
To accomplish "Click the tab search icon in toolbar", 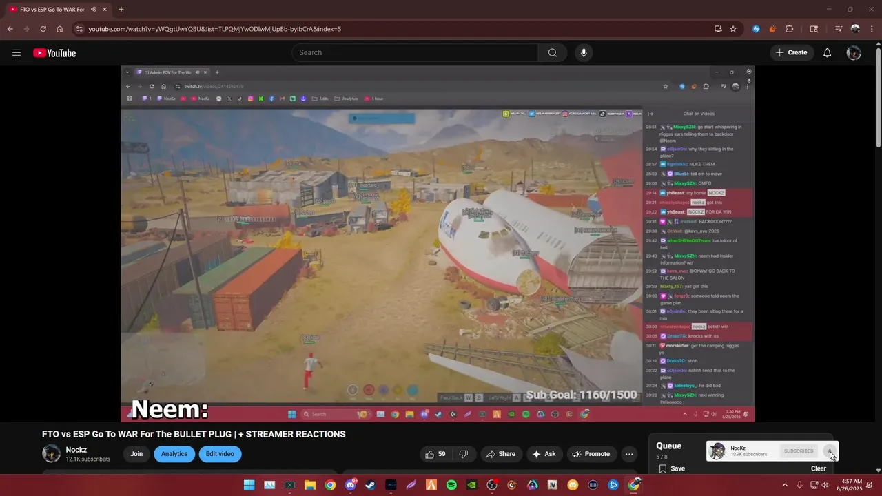I will pos(814,29).
